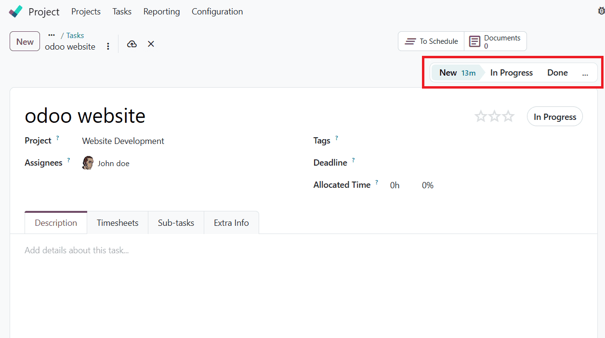Click the 0% progress value
Viewport: 605px width, 338px height.
[x=428, y=185]
